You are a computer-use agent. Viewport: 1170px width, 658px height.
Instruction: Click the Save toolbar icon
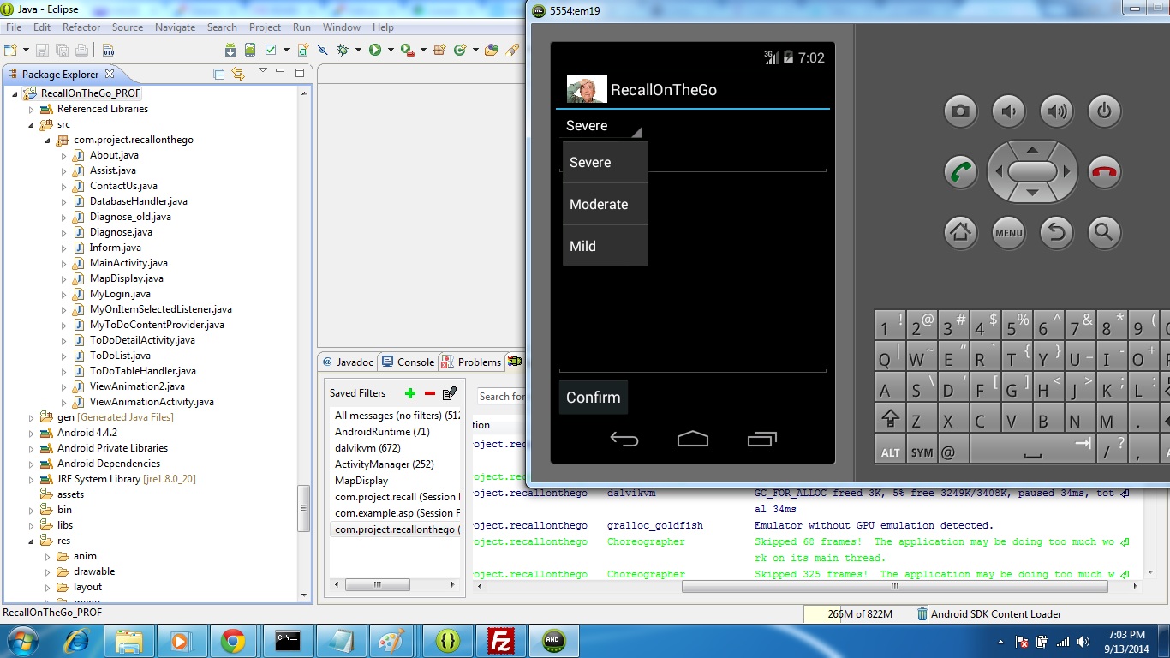(42, 50)
